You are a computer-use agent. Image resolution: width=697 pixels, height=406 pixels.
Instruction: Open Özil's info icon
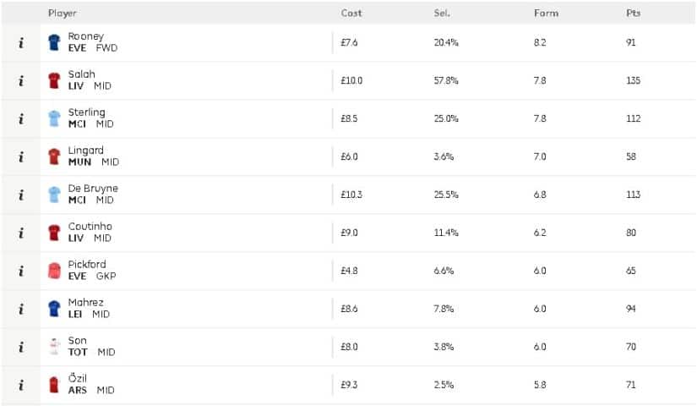click(20, 386)
